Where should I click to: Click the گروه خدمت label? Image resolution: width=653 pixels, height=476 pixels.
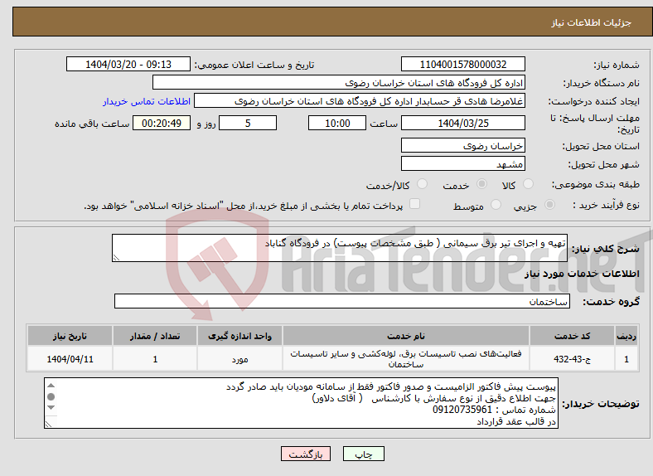point(611,302)
